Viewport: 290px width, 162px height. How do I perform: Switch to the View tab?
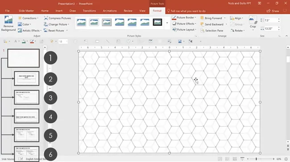pyautogui.click(x=142, y=11)
